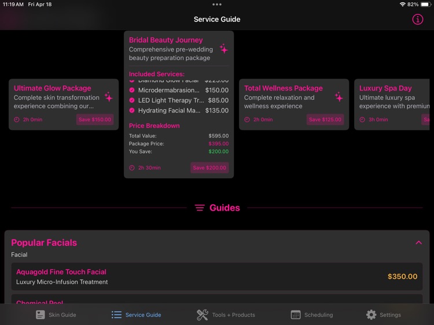The width and height of the screenshot is (434, 325).
Task: Click the Facial category label
Action: tap(19, 255)
